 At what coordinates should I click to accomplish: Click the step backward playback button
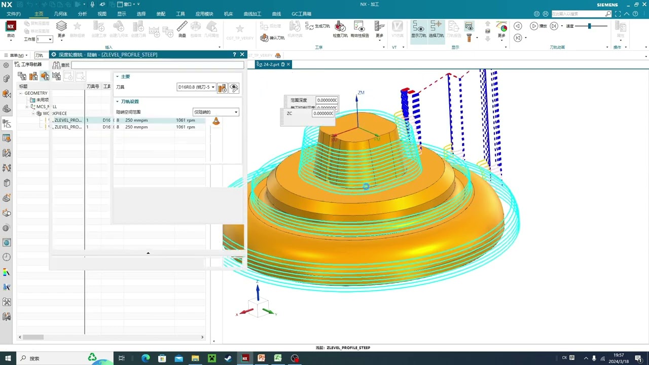(x=518, y=26)
